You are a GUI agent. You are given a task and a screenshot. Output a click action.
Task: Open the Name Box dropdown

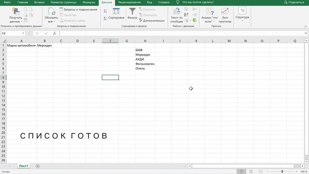23,33
